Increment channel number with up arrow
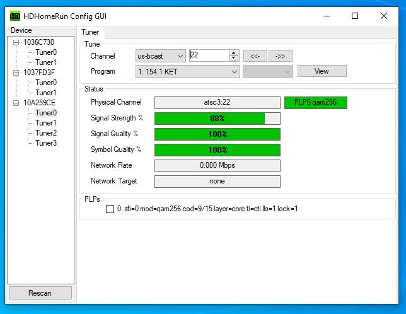Screen dimensions: 406x314 click(234, 53)
